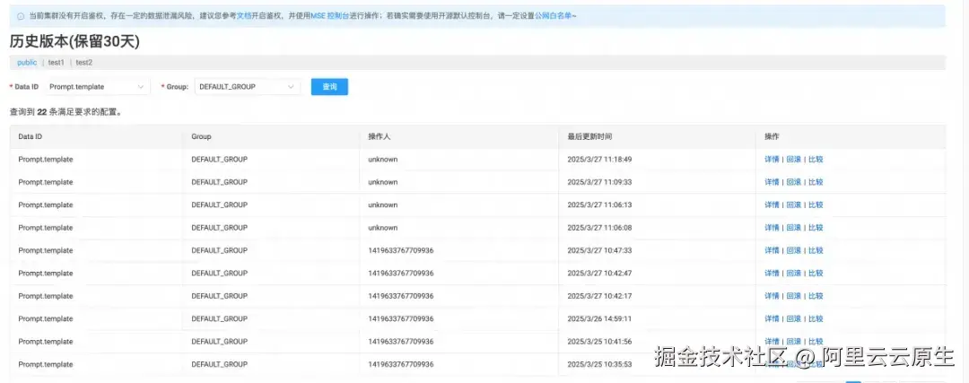The height and width of the screenshot is (383, 969).
Task: Click 比较 for the 11:09:33 version
Action: [x=816, y=182]
